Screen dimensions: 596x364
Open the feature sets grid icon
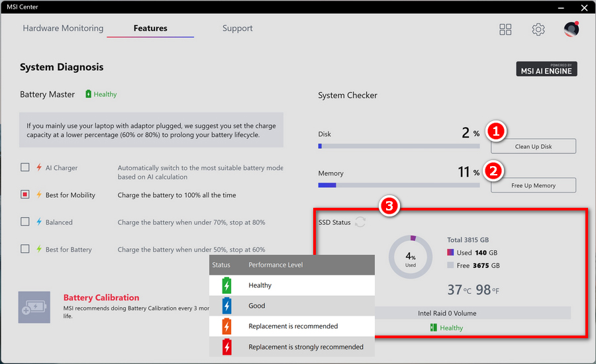505,29
